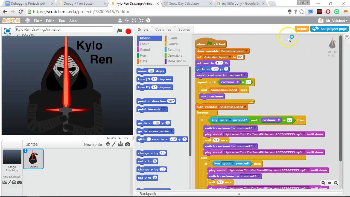The height and width of the screenshot is (197, 350).
Task: Select the Delete scissors tool
Action: click(x=127, y=21)
